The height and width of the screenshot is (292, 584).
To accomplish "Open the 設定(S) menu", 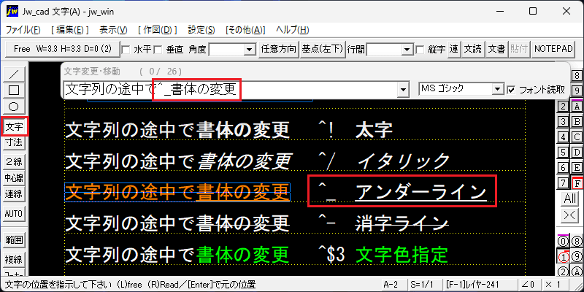I will pyautogui.click(x=201, y=30).
